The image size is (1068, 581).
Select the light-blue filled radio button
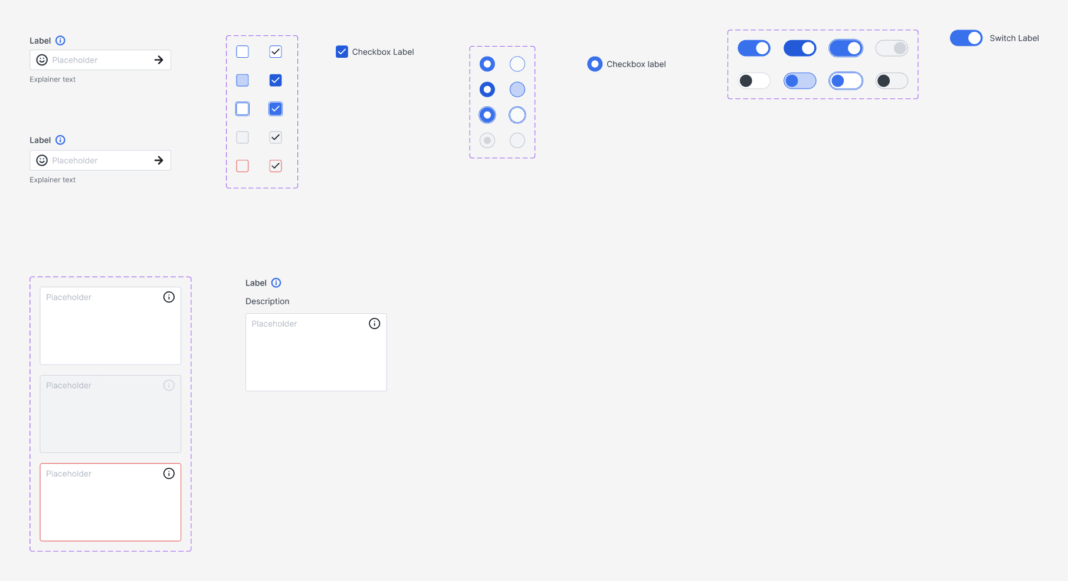(x=517, y=90)
